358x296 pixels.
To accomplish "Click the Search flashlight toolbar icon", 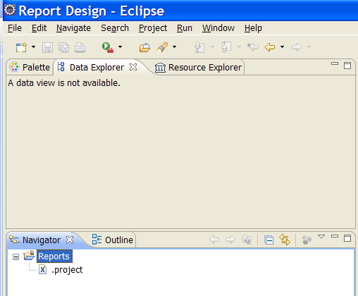I will pyautogui.click(x=162, y=47).
